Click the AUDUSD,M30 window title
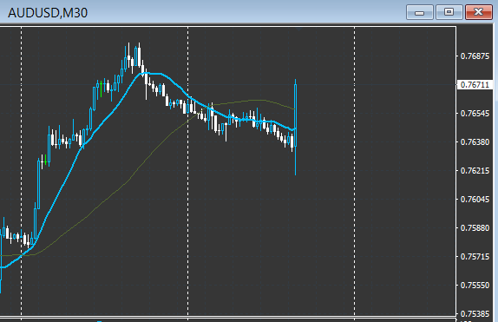This screenshot has height=322, width=498. click(x=48, y=13)
